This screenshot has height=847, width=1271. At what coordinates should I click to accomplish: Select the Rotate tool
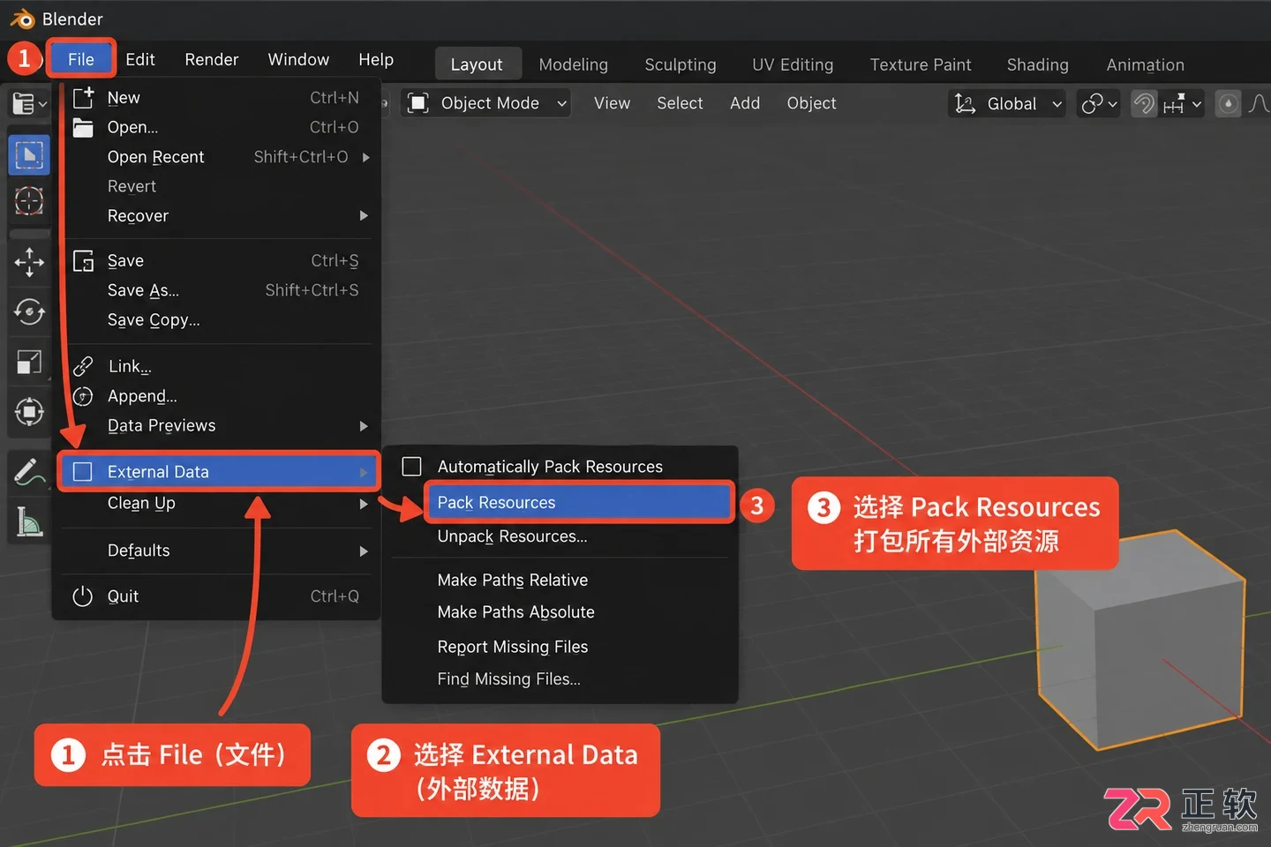(29, 311)
